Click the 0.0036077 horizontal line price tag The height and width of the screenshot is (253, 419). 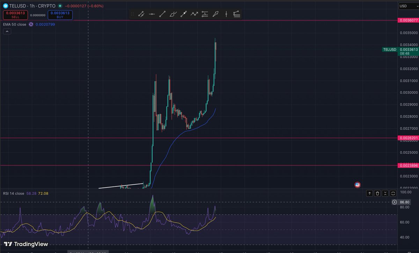tap(408, 21)
